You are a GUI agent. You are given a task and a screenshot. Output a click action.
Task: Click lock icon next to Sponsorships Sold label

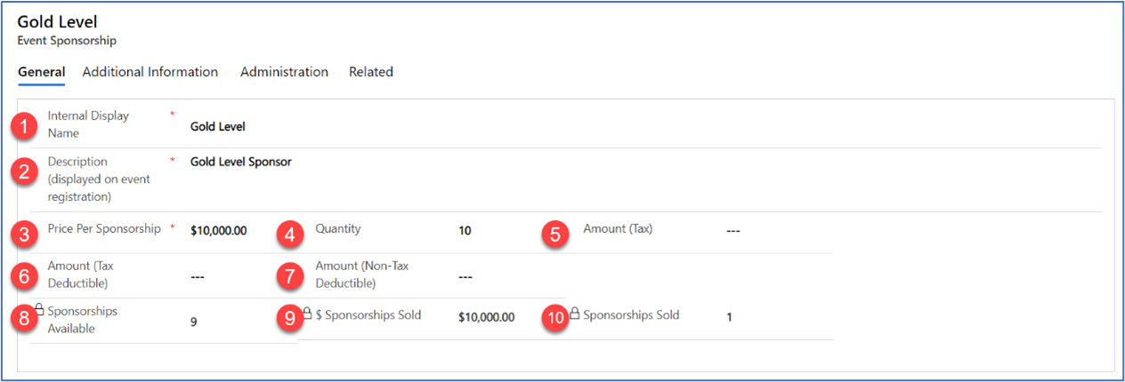coord(575,314)
